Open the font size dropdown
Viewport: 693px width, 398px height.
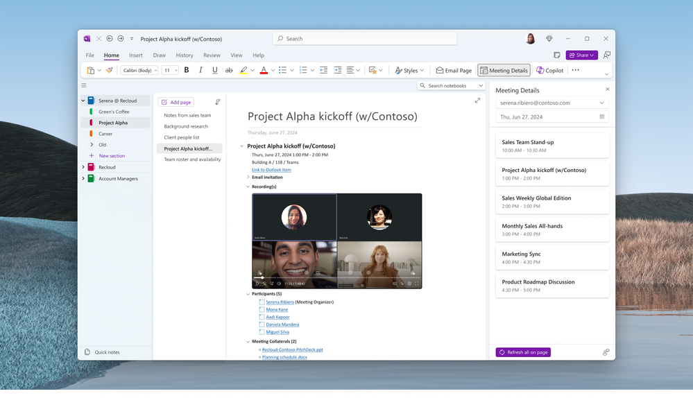pyautogui.click(x=170, y=70)
